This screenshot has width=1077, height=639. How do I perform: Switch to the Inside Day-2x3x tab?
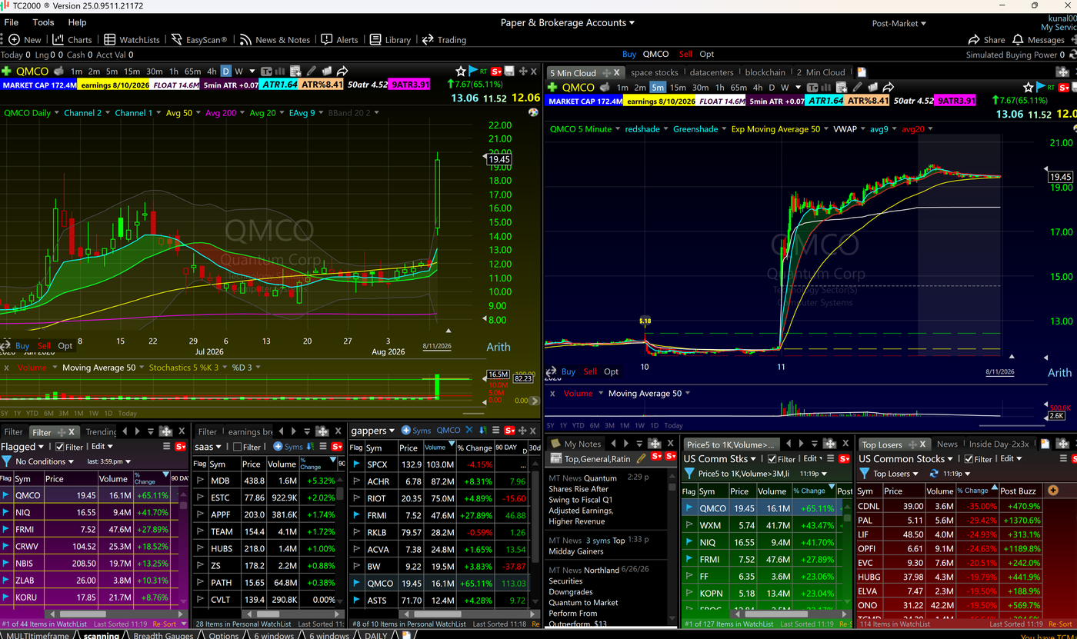click(x=999, y=444)
